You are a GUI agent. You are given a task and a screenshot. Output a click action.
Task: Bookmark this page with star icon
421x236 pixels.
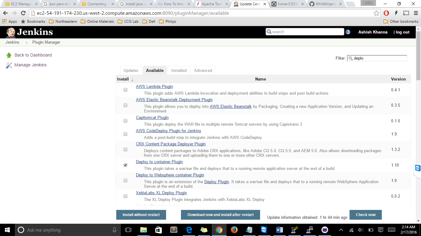tap(376, 13)
